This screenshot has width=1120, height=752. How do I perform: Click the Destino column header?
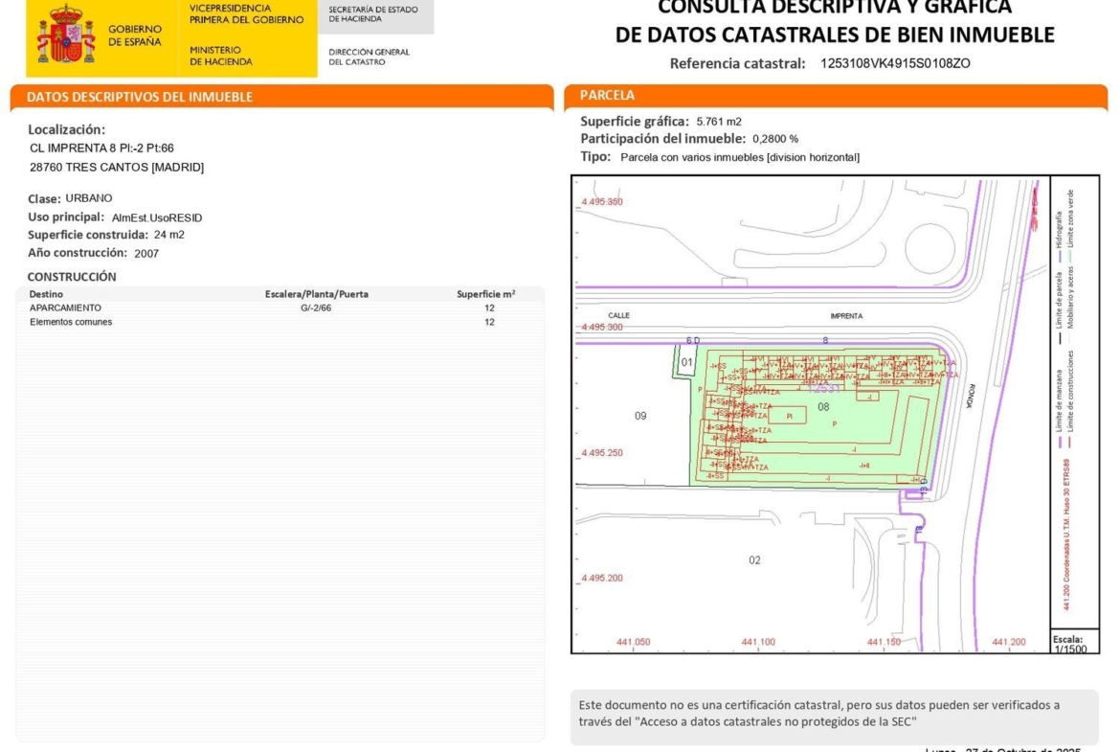coord(46,294)
